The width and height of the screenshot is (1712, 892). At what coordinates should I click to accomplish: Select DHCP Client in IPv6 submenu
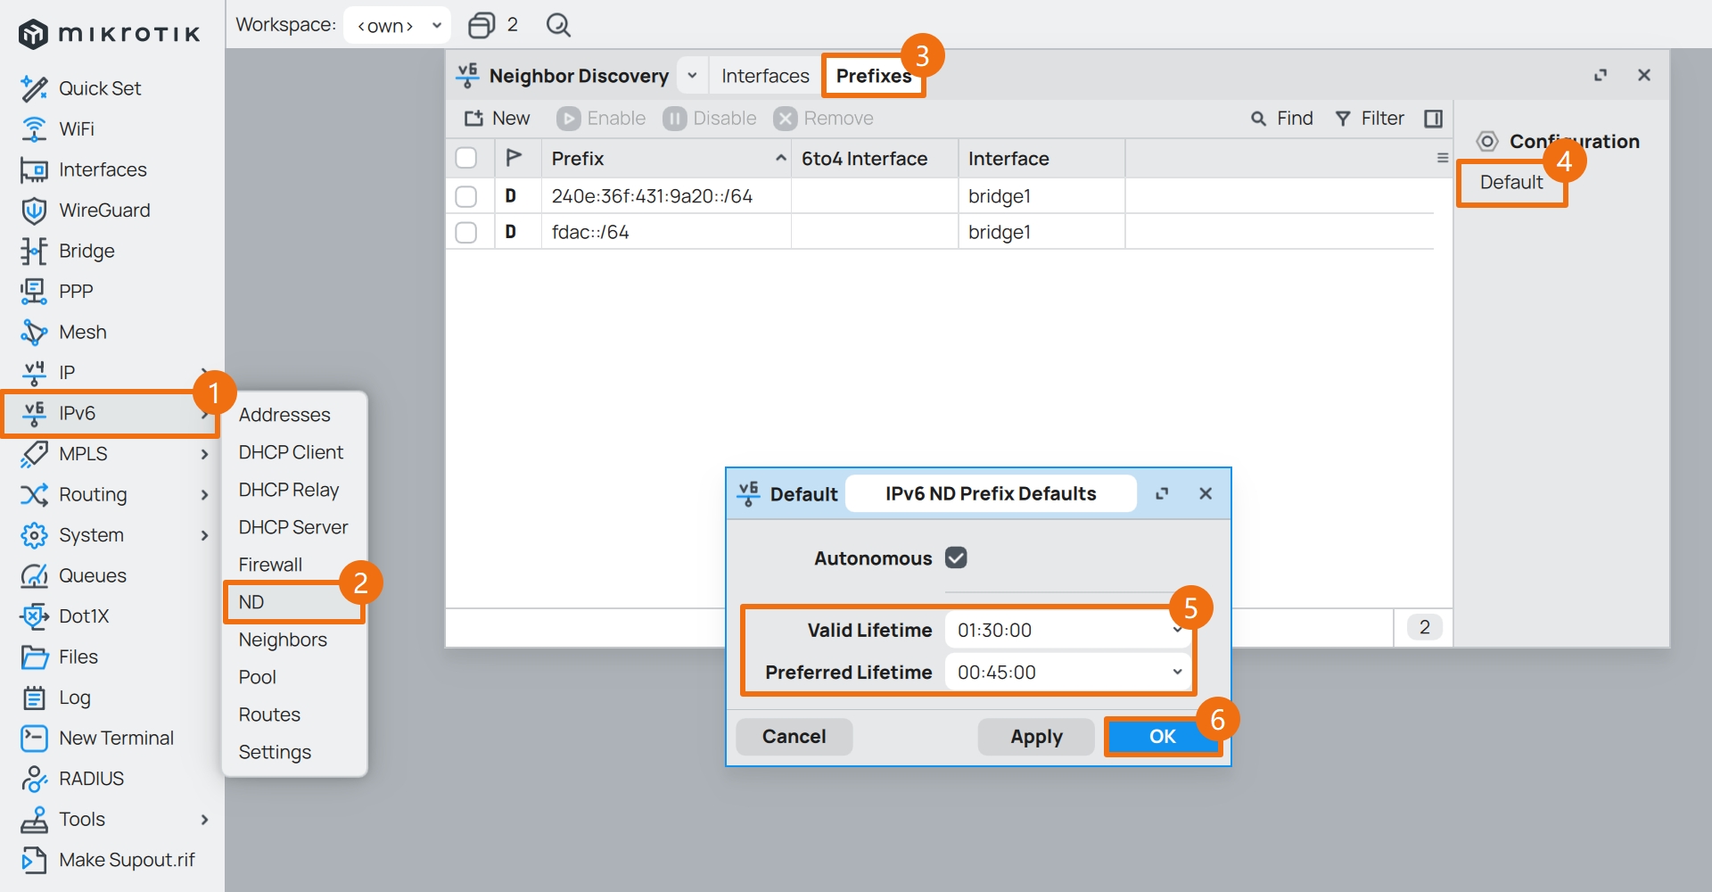coord(291,452)
